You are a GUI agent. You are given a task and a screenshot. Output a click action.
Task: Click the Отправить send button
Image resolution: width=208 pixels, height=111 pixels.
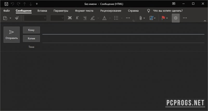pyautogui.click(x=12, y=35)
